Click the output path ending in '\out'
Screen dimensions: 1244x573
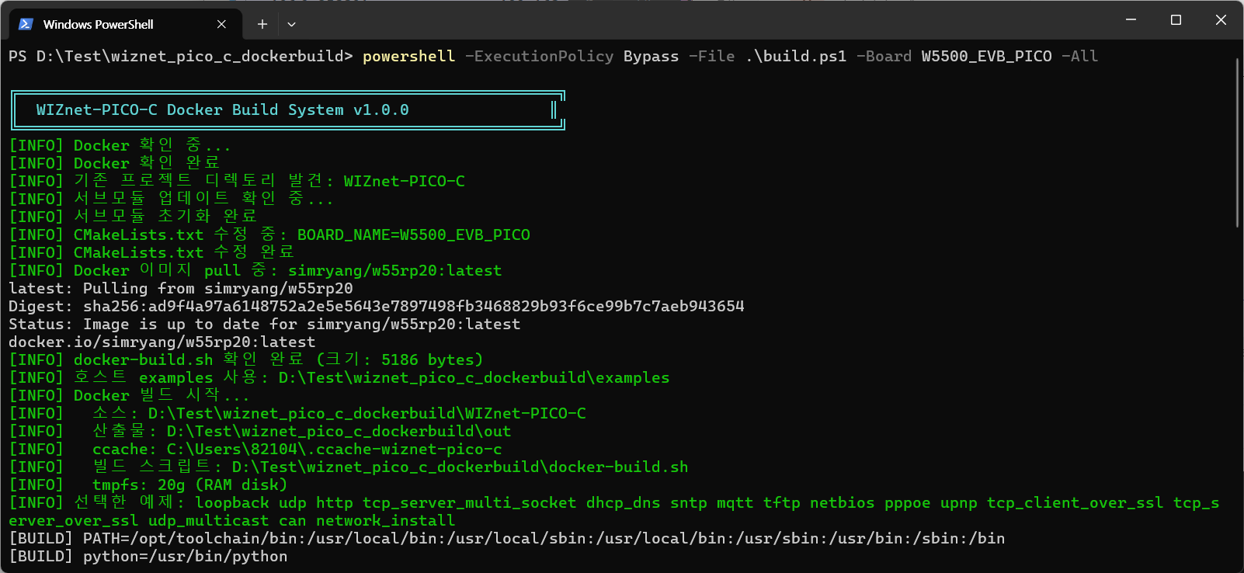coord(339,432)
